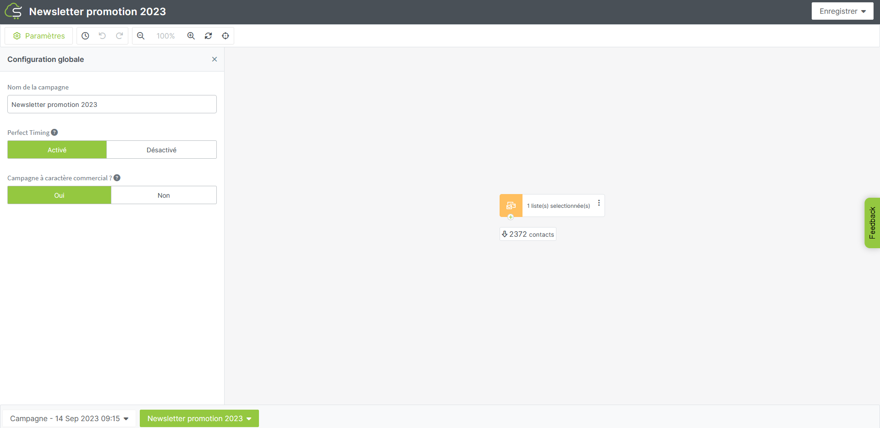Image resolution: width=880 pixels, height=428 pixels.
Task: Click the 2372 contacts badge
Action: [528, 234]
